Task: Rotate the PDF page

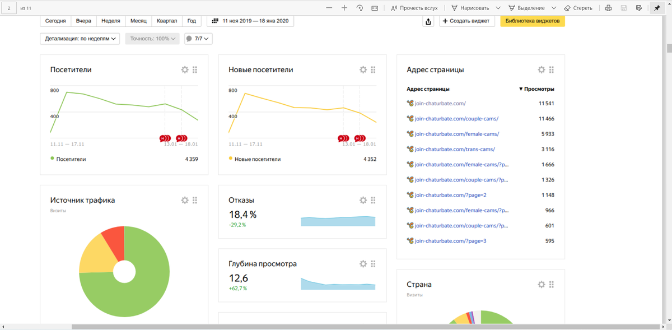Action: point(360,8)
